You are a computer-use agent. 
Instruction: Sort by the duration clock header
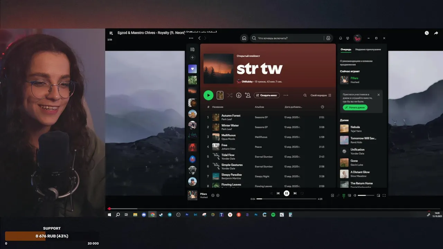[322, 107]
